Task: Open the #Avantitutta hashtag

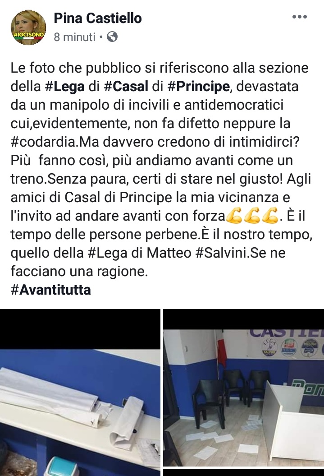Action: coord(50,290)
